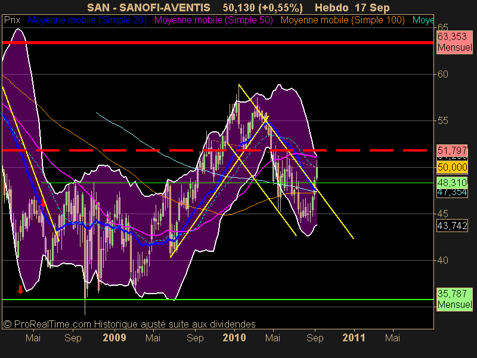This screenshot has width=477, height=358.
Task: Click the 63,353 Mensuel resistance label
Action: coord(454,42)
